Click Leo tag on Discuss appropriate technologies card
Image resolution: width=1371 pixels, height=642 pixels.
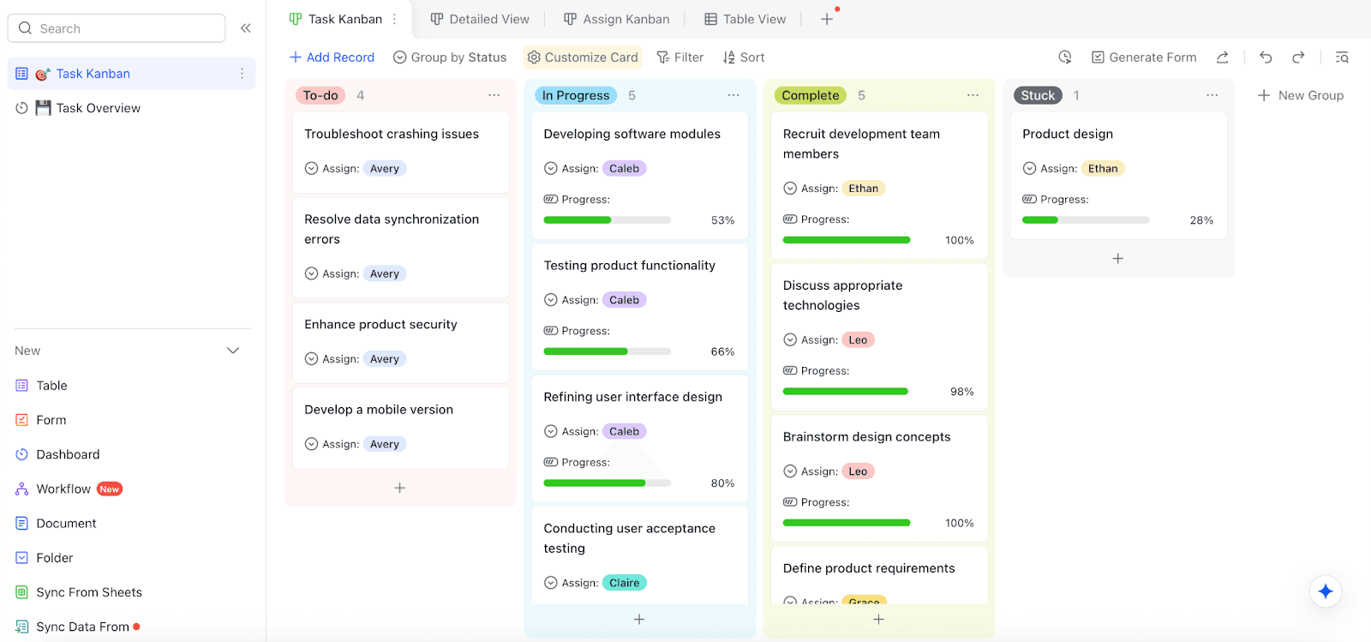(858, 340)
